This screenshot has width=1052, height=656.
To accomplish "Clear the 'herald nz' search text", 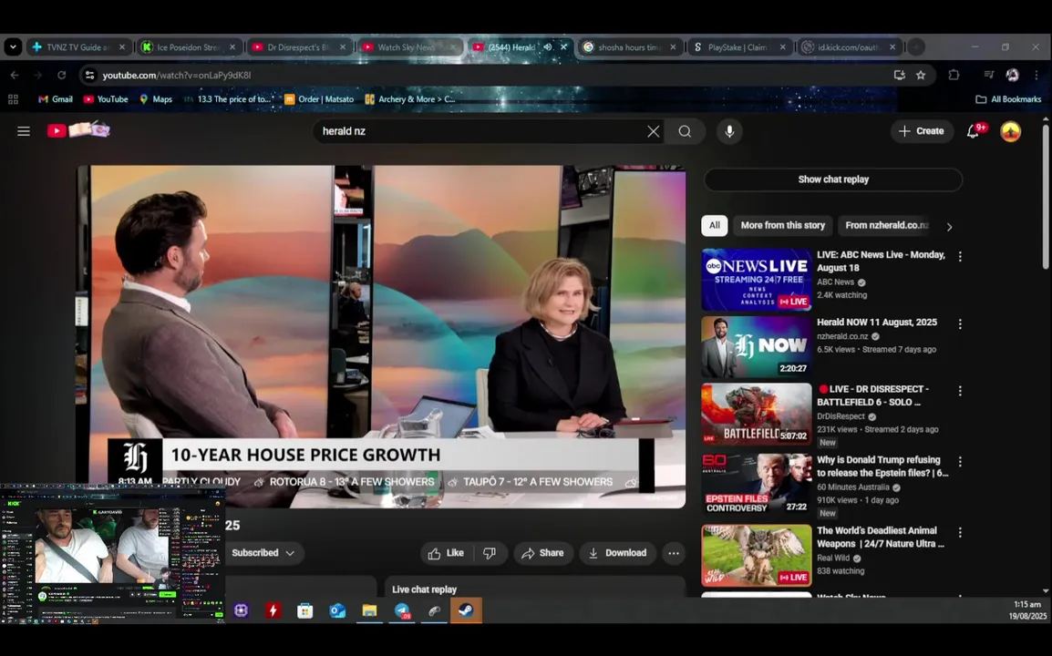I will (653, 131).
